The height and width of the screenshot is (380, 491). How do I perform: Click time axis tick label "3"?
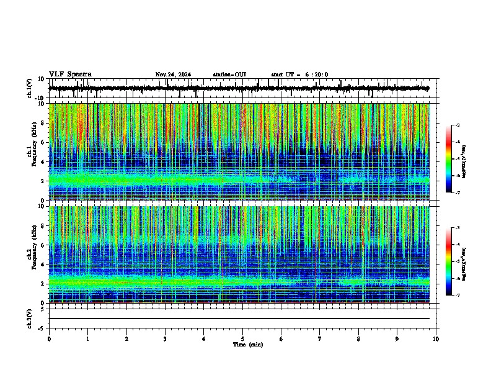tap(166, 339)
